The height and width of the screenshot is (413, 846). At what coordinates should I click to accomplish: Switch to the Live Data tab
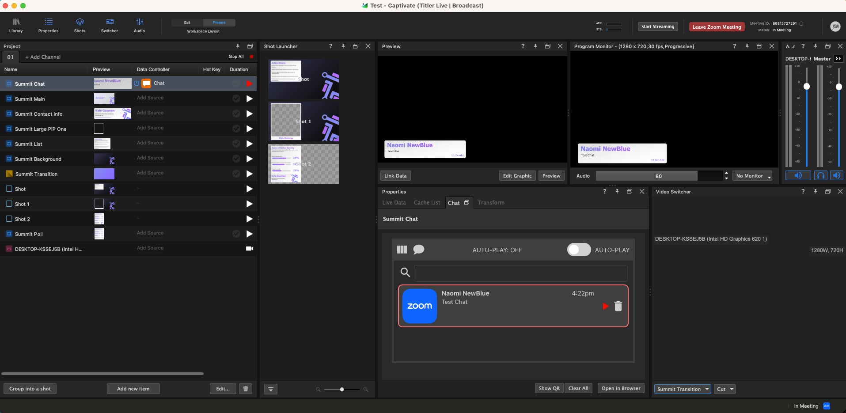[394, 203]
